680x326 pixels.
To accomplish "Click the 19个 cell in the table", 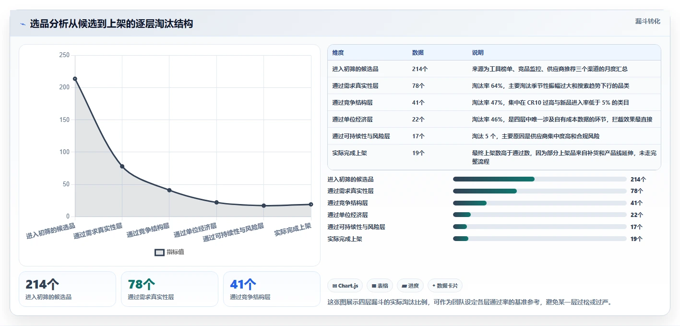I will click(x=437, y=157).
